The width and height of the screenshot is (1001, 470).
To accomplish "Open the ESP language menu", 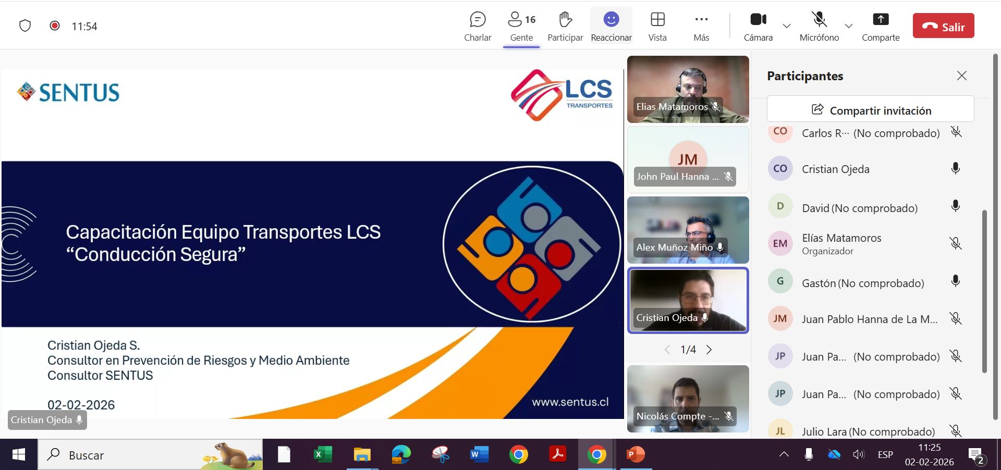I will pos(885,454).
